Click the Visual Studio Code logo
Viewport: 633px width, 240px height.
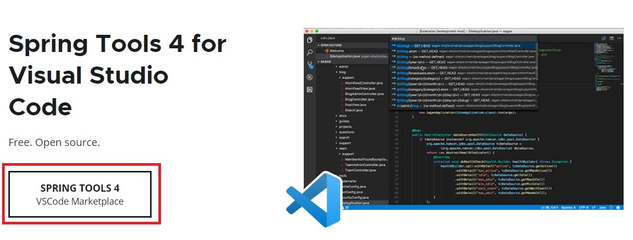[313, 199]
